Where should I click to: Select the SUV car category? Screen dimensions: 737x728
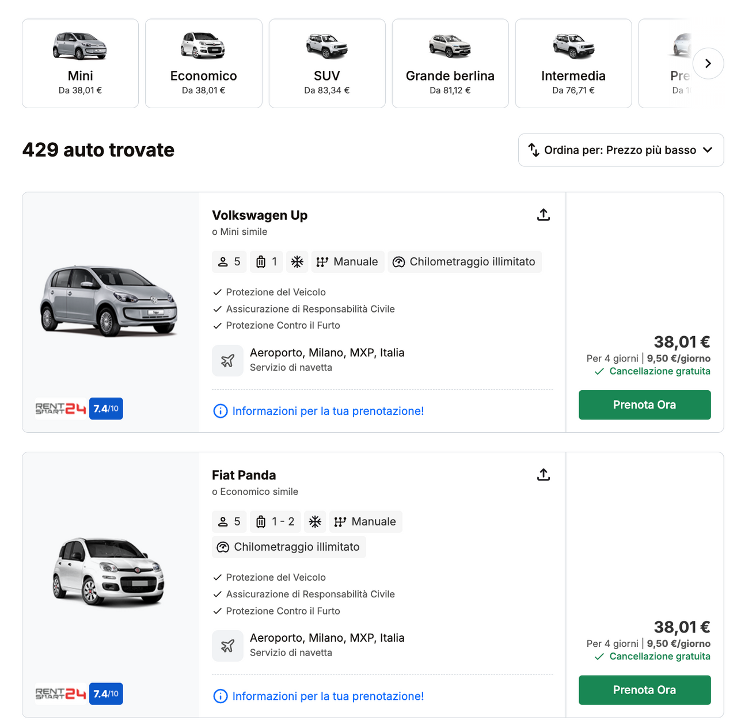[x=326, y=63]
